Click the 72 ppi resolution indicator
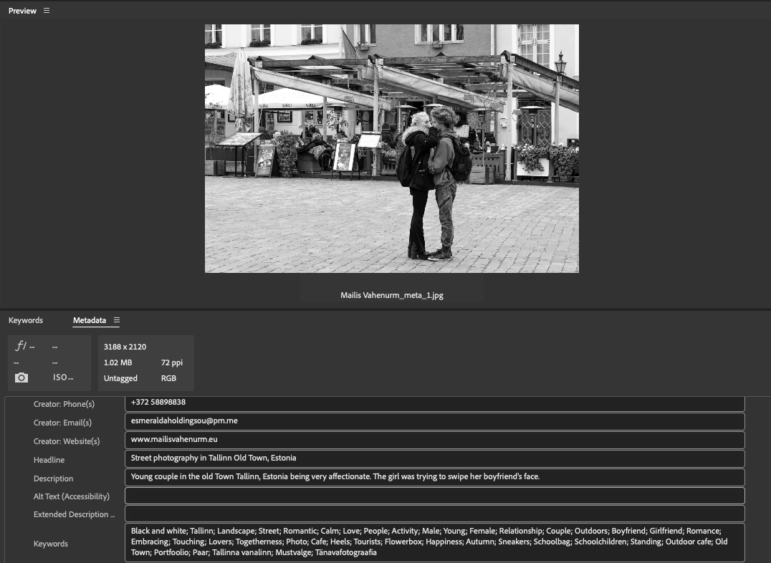Viewport: 771px width, 563px height. [x=172, y=362]
